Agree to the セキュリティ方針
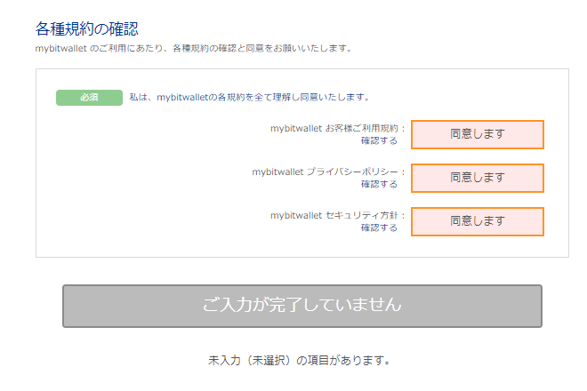This screenshot has width=587, height=391. click(x=478, y=221)
